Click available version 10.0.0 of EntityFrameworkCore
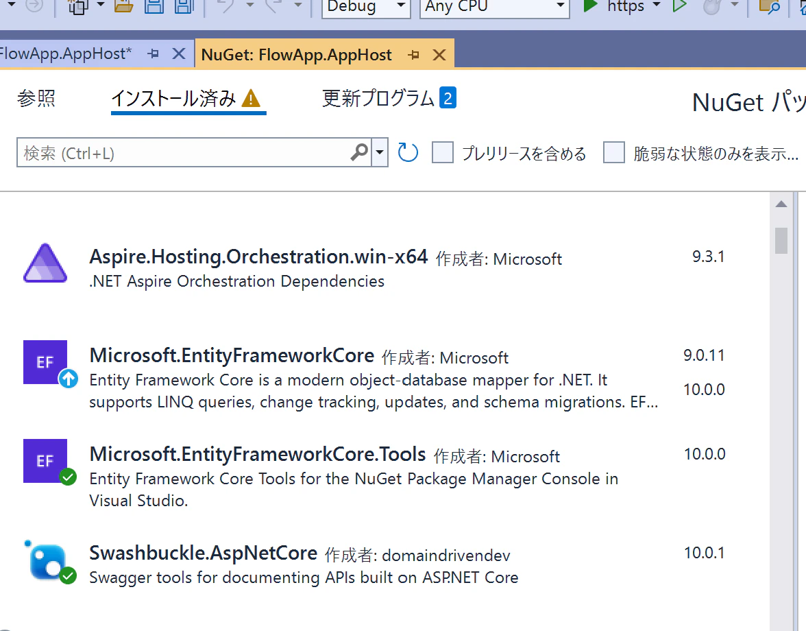The width and height of the screenshot is (806, 631). pyautogui.click(x=705, y=390)
